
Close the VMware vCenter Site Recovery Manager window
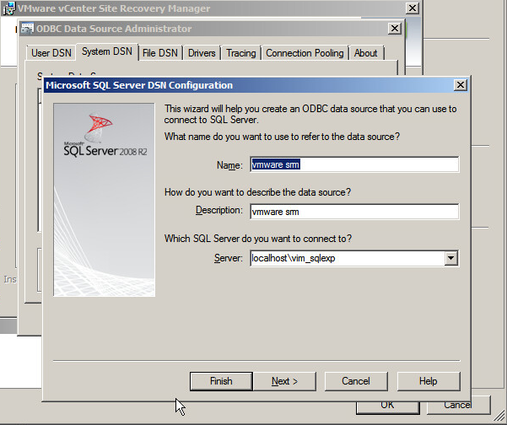coord(413,8)
